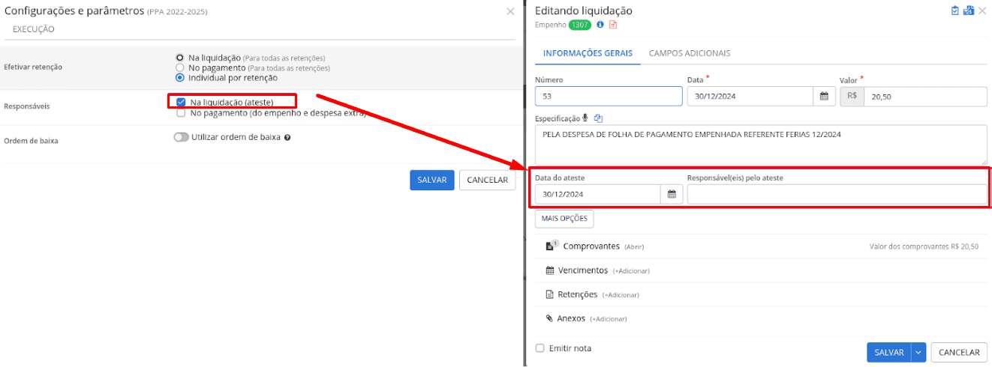Open Comprovantes via the (Abrir) link
The height and width of the screenshot is (367, 992).
point(634,246)
